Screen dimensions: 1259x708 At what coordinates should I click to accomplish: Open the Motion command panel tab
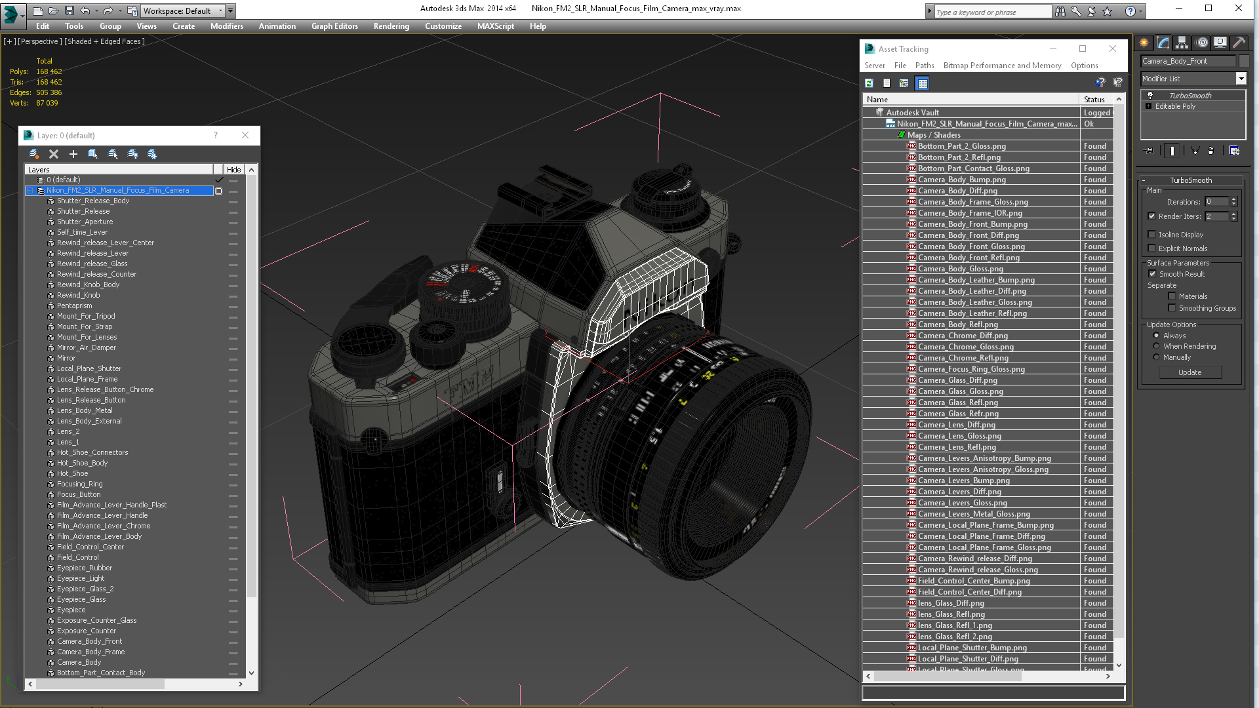(1201, 43)
